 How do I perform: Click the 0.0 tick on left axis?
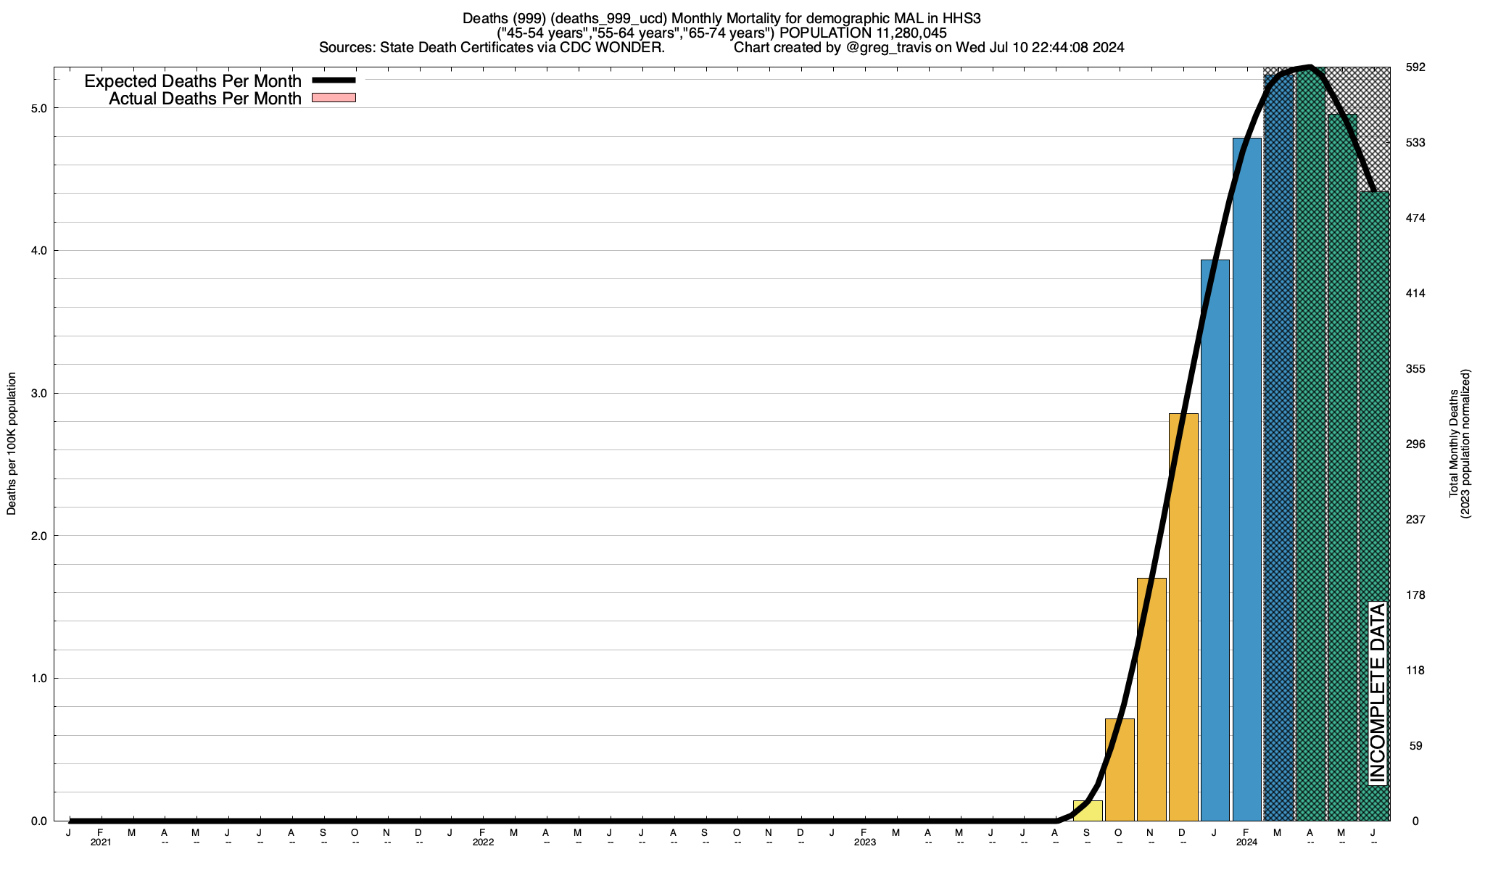point(39,821)
